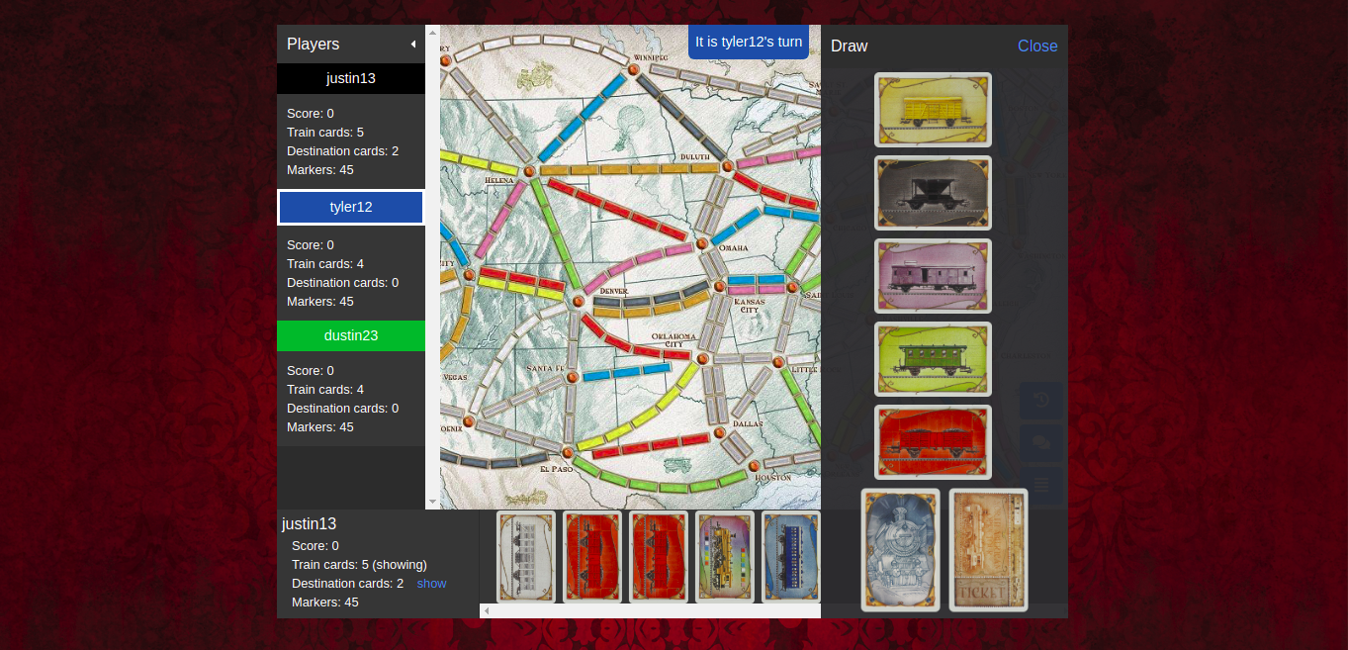This screenshot has width=1348, height=650.
Task: Click the hand scrollbar left arrow
Action: tap(486, 611)
